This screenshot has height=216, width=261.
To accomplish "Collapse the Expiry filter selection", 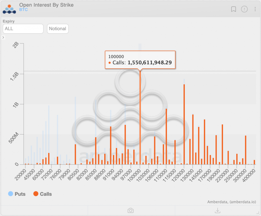I will point(23,29).
